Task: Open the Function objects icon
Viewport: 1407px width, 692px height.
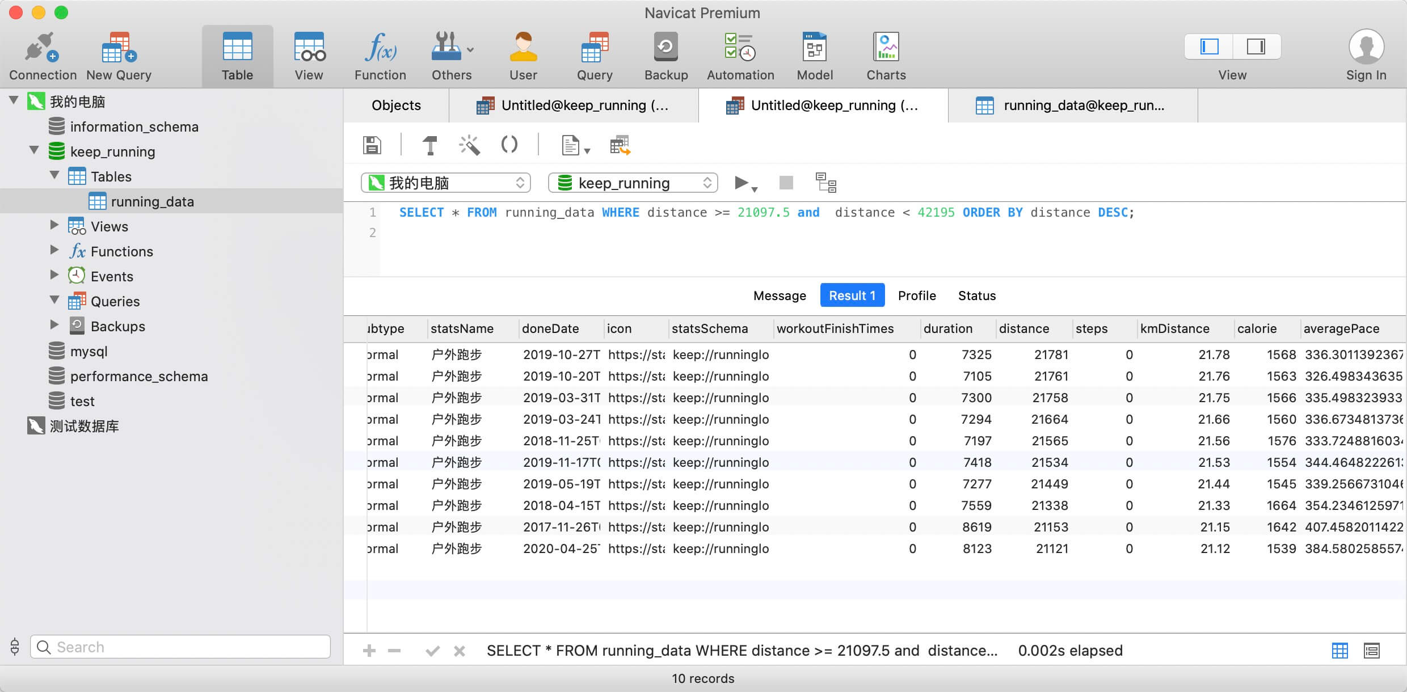Action: coord(380,57)
